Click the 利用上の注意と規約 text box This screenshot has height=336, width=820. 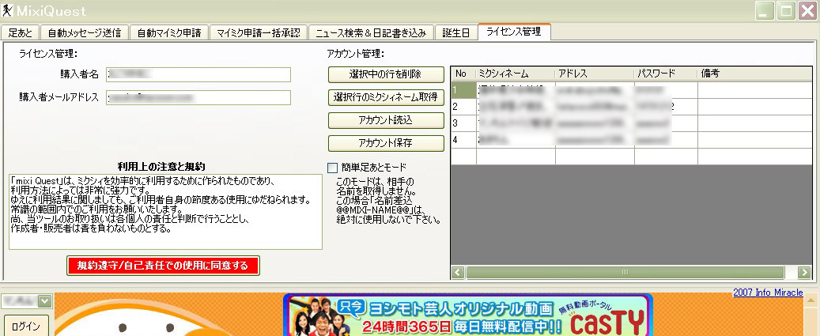165,212
